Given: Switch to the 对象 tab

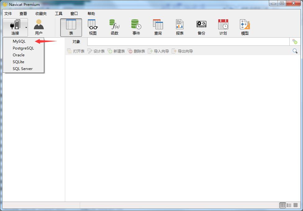Looking at the screenshot, I should point(76,42).
